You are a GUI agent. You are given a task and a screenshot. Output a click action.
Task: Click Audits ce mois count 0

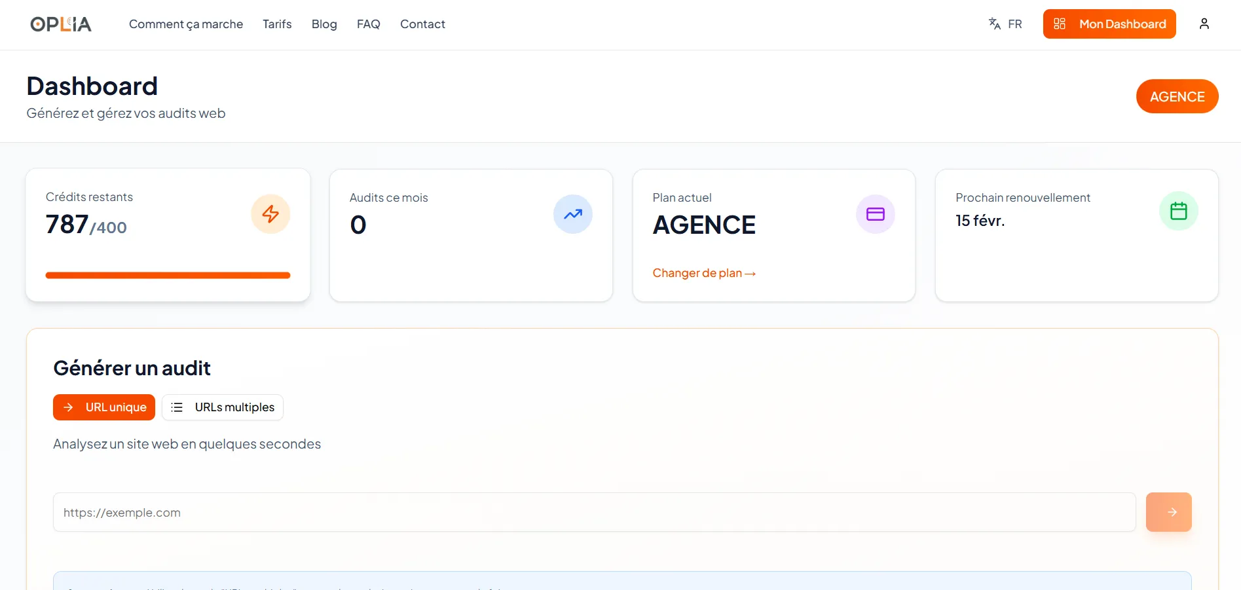click(x=358, y=225)
